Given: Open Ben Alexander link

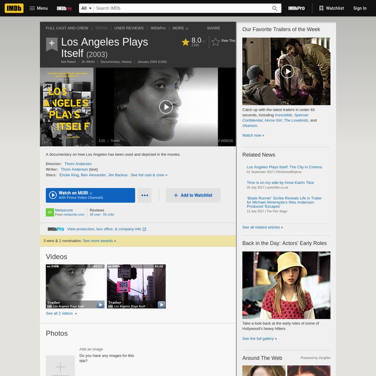Looking at the screenshot, I should coord(93,175).
